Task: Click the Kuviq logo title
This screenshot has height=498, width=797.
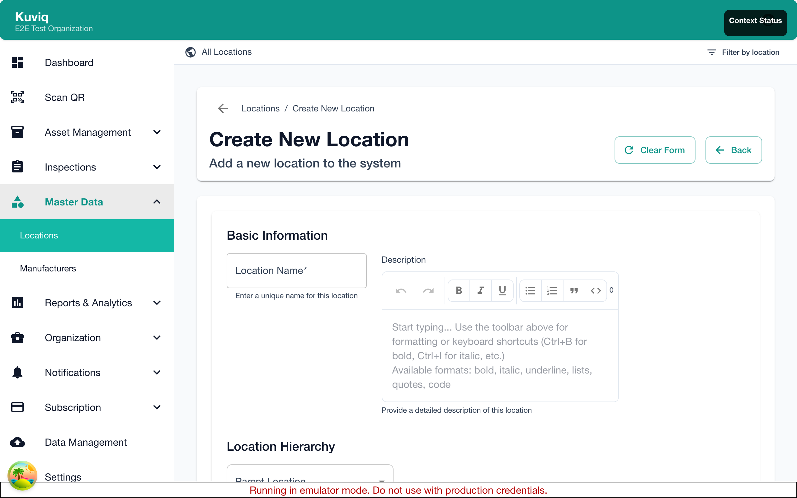Action: point(32,16)
